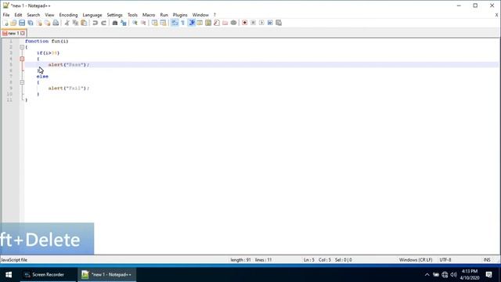Toggle the Document Map panel icon

208,23
